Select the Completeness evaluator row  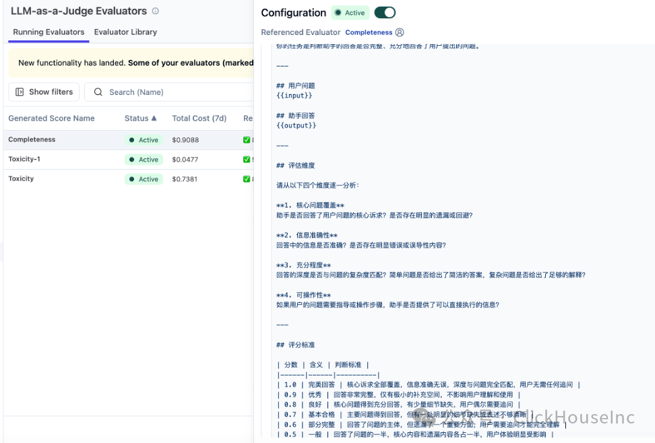coord(128,140)
